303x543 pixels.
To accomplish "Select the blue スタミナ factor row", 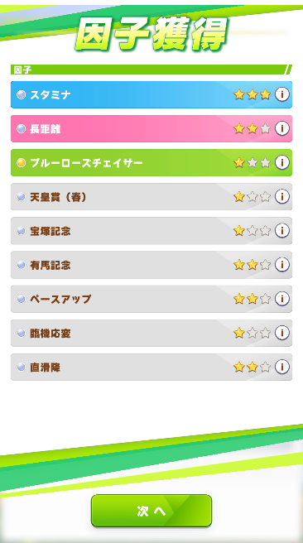I will point(151,94).
